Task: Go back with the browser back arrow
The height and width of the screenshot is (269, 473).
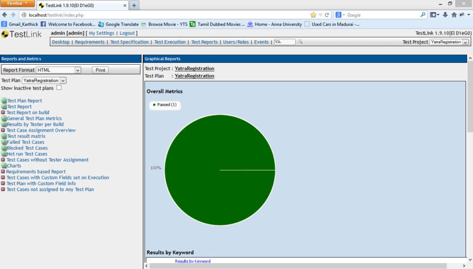Action: (x=5, y=15)
